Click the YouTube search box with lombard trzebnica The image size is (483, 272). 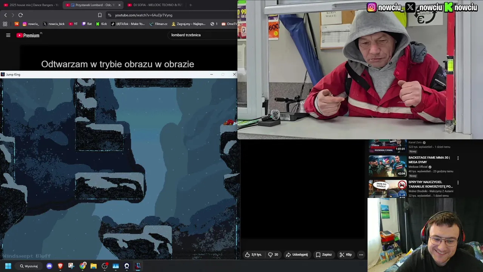point(203,35)
